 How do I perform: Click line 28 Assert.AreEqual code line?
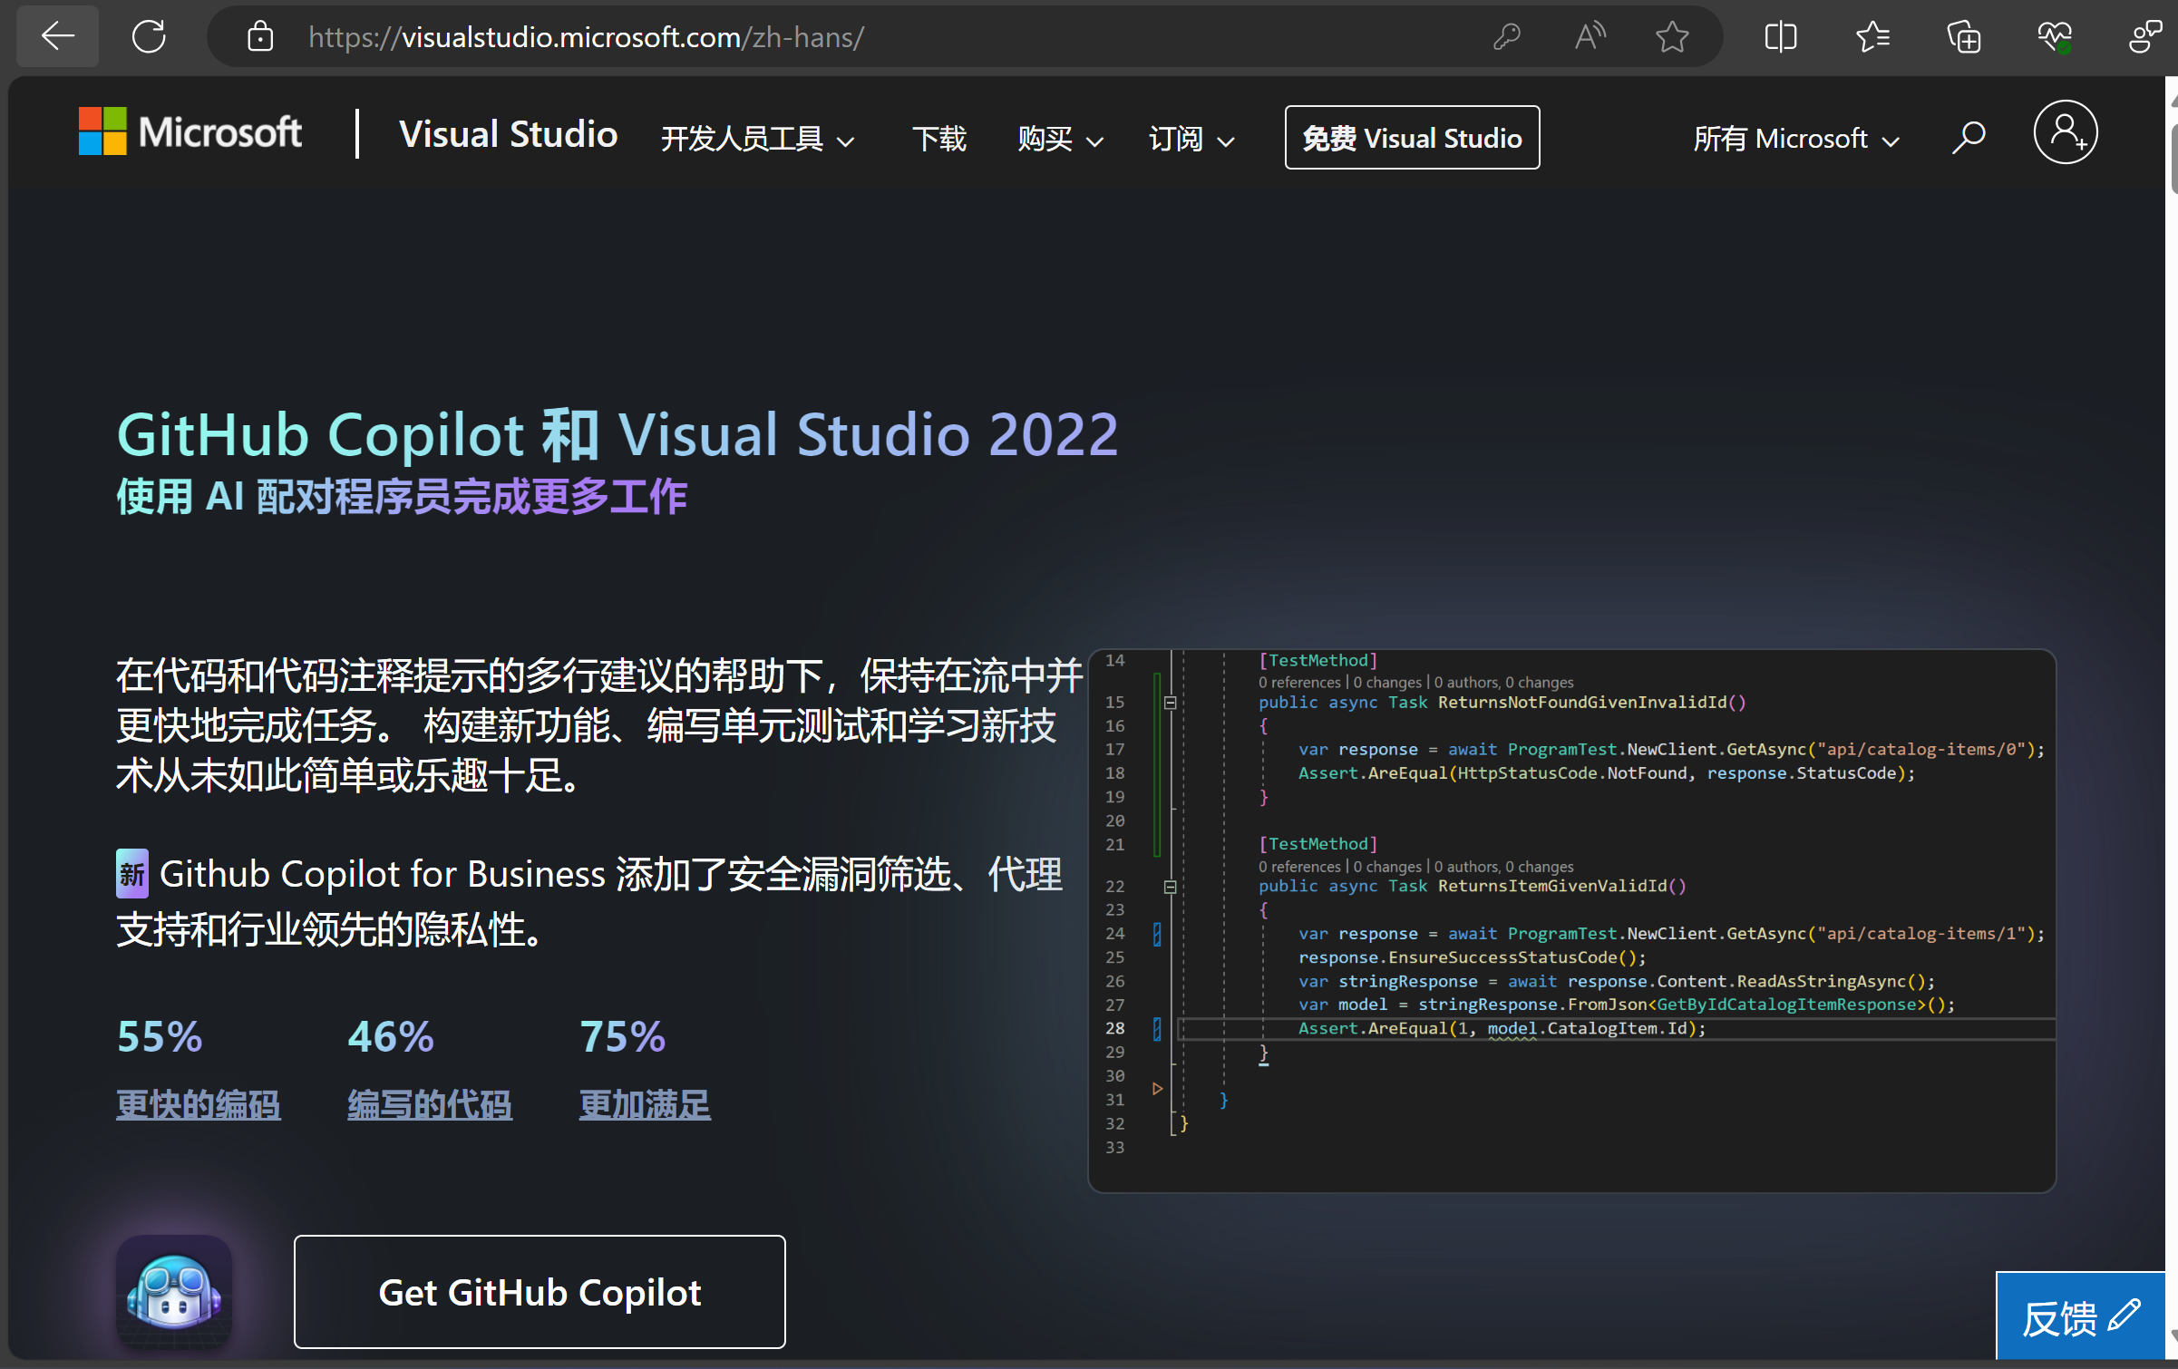[x=1502, y=1029]
